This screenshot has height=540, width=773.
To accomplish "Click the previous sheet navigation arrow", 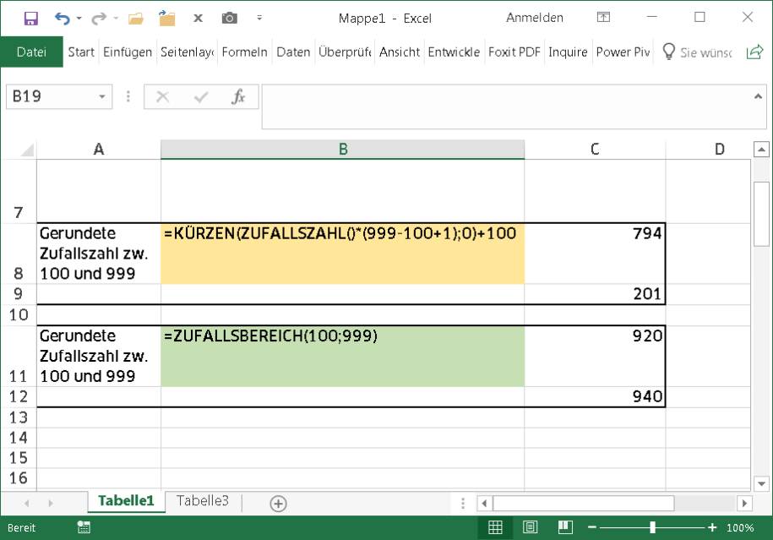I will (x=27, y=503).
